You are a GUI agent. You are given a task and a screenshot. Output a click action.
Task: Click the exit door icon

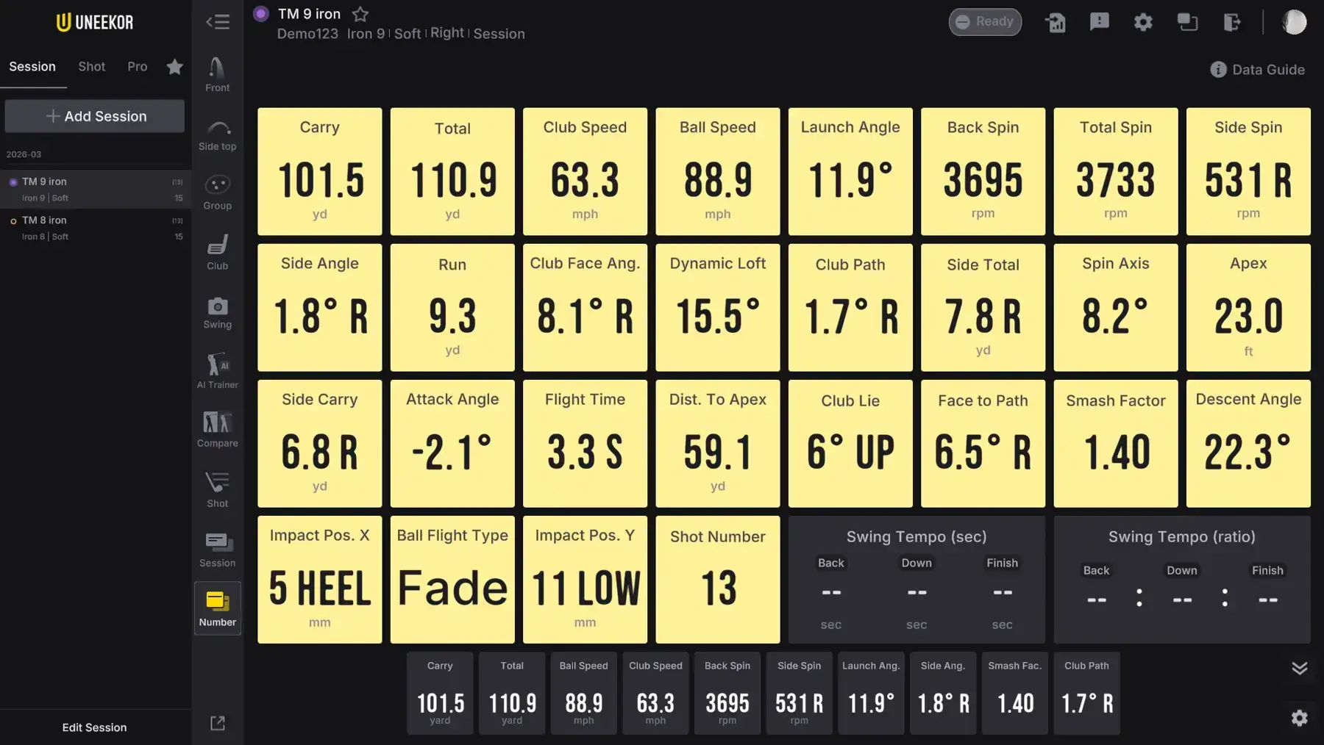point(1232,22)
